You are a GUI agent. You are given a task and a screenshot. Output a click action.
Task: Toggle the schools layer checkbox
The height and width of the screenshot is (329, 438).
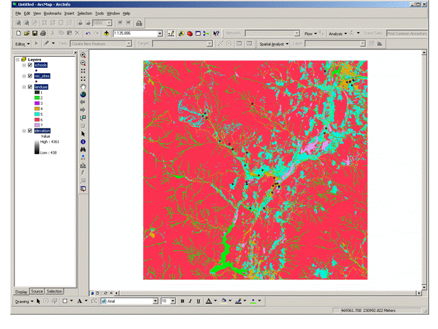pyautogui.click(x=30, y=65)
